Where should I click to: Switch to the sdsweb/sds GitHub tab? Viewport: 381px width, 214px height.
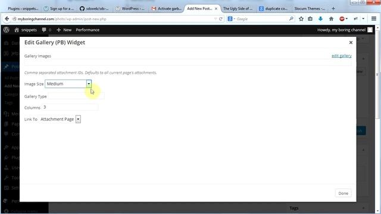click(x=95, y=8)
